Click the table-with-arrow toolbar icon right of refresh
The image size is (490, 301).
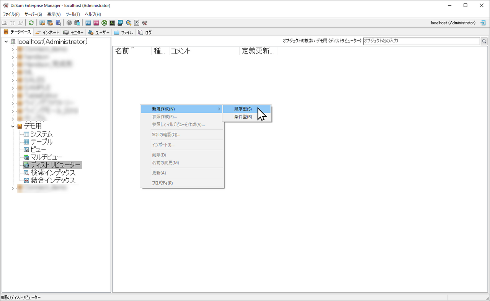tap(42, 23)
